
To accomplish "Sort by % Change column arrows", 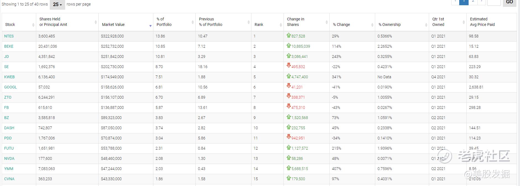I will (x=372, y=25).
